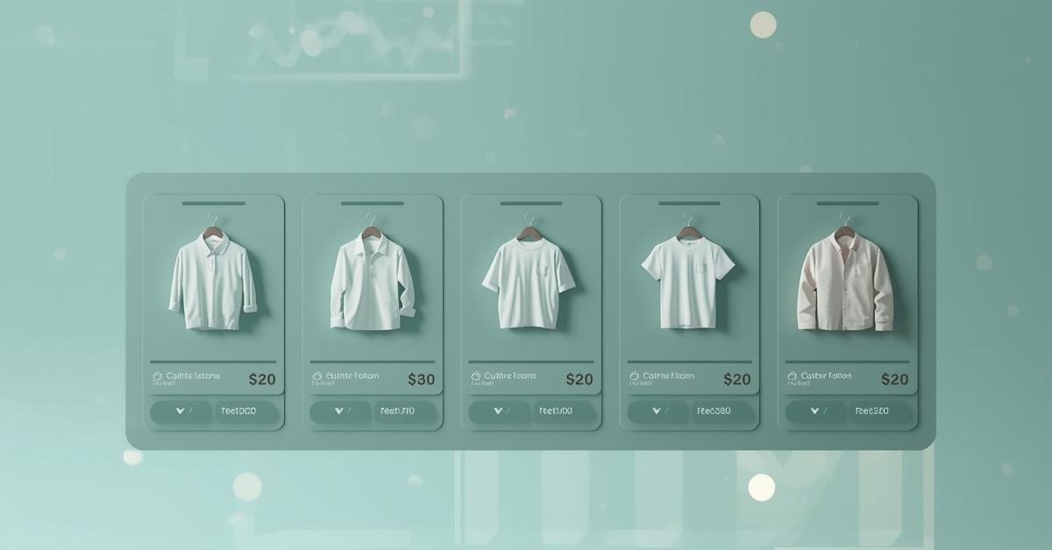Click the small icon beside the $30 item name

(317, 377)
